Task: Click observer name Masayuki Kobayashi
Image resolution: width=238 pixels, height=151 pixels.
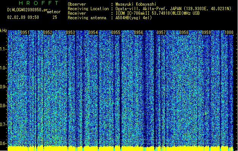Action: pos(136,4)
